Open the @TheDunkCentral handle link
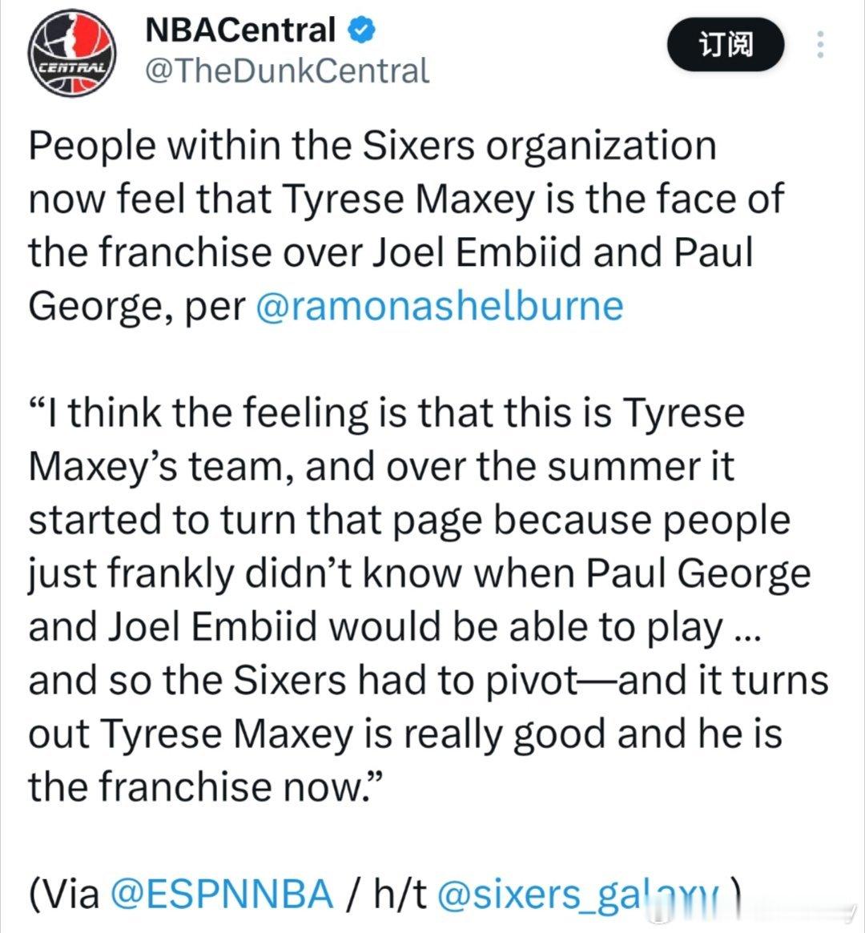This screenshot has width=865, height=933. [x=286, y=71]
